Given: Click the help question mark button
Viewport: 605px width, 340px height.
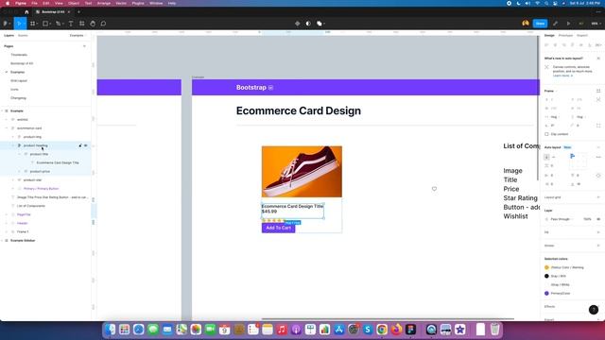Looking at the screenshot, I should [x=594, y=309].
